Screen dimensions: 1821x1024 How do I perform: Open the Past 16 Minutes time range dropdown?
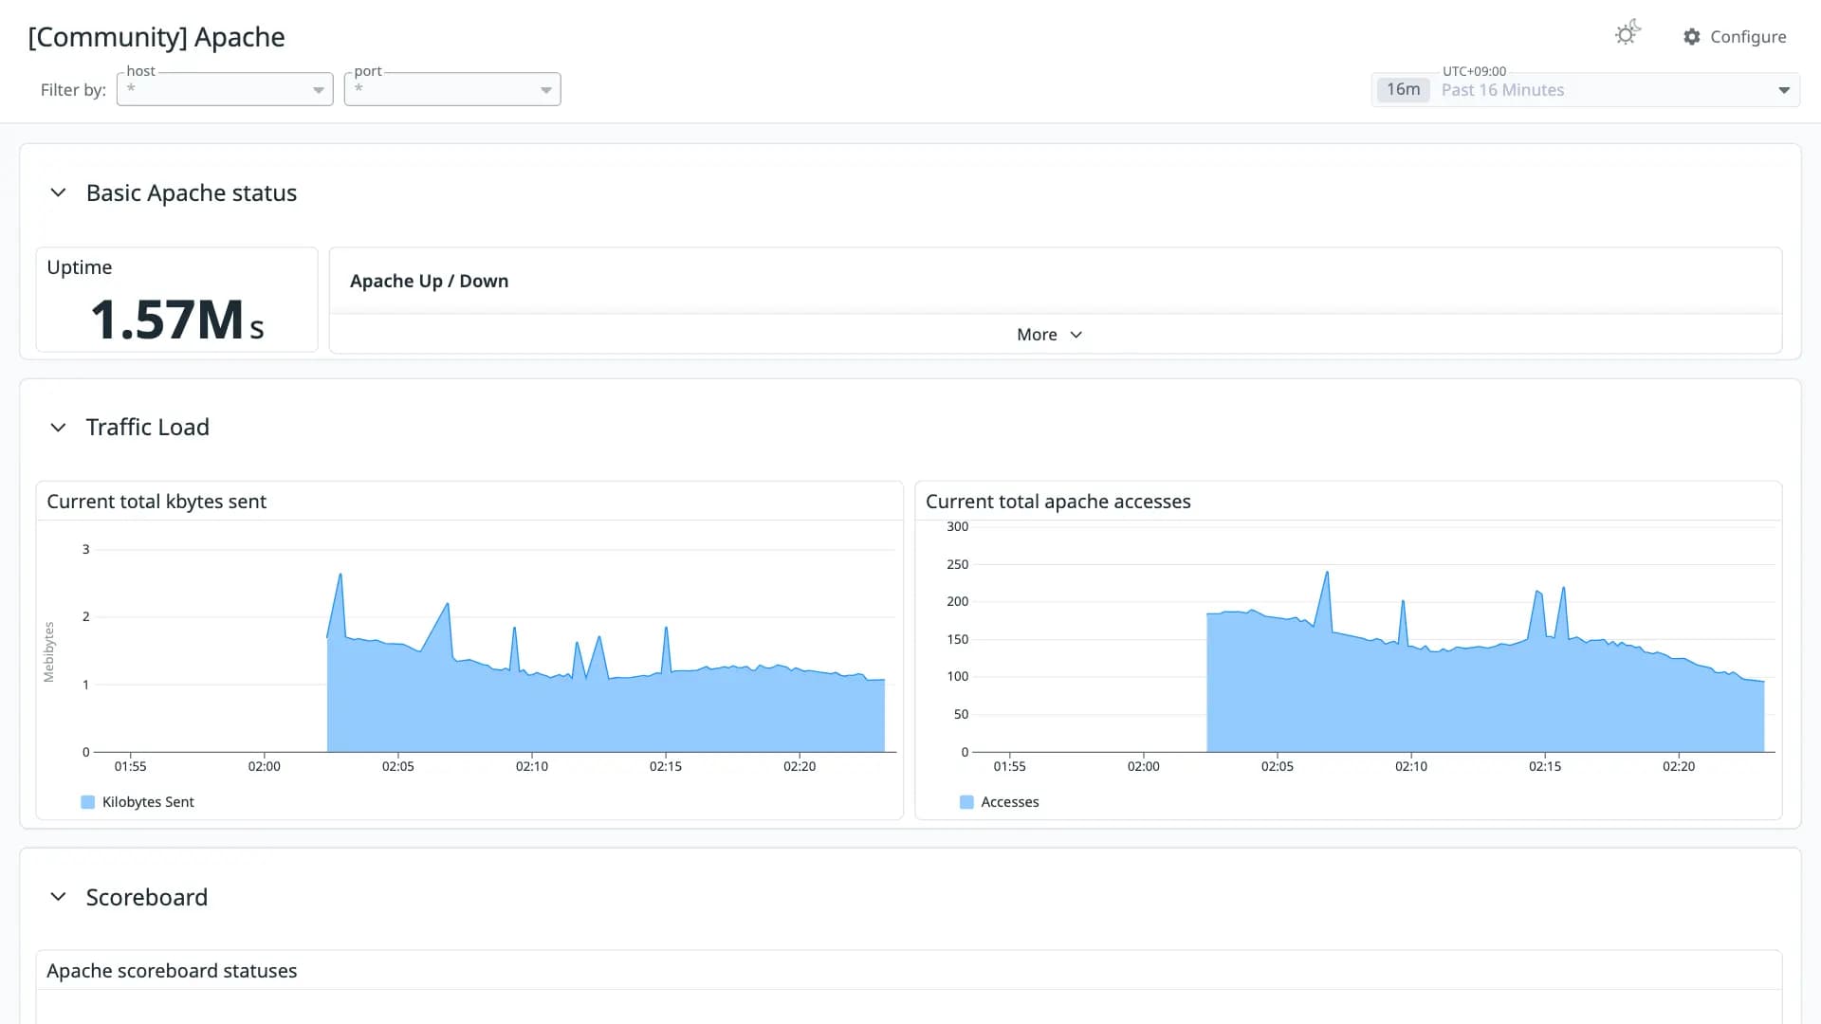tap(1586, 90)
